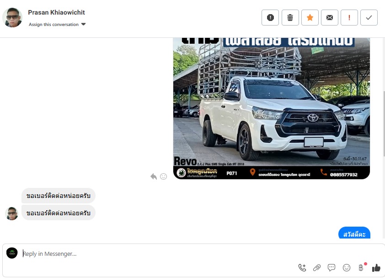Open Assign this conversation dropdown
The width and height of the screenshot is (385, 280).
tap(57, 25)
